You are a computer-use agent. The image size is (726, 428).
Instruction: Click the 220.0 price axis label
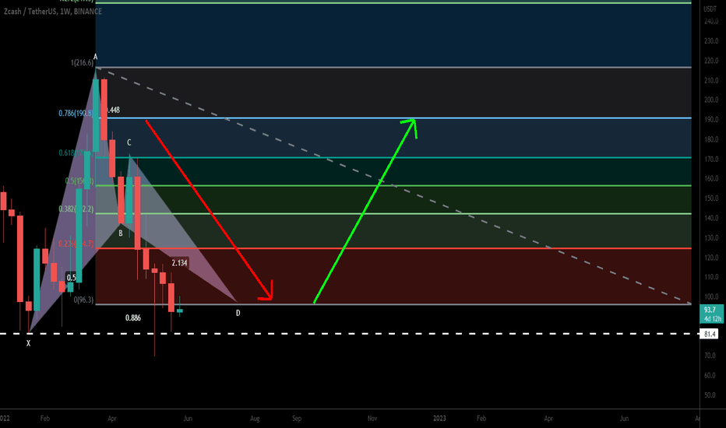[711, 61]
